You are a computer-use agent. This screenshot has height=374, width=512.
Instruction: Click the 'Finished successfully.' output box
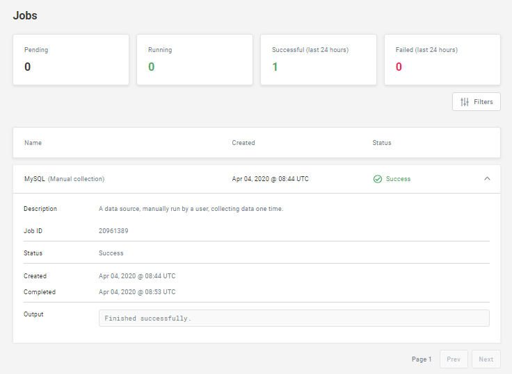pyautogui.click(x=294, y=318)
